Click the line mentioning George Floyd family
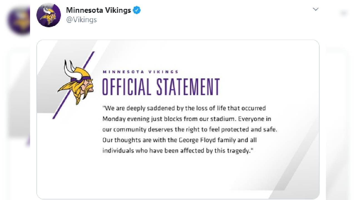 (x=179, y=140)
